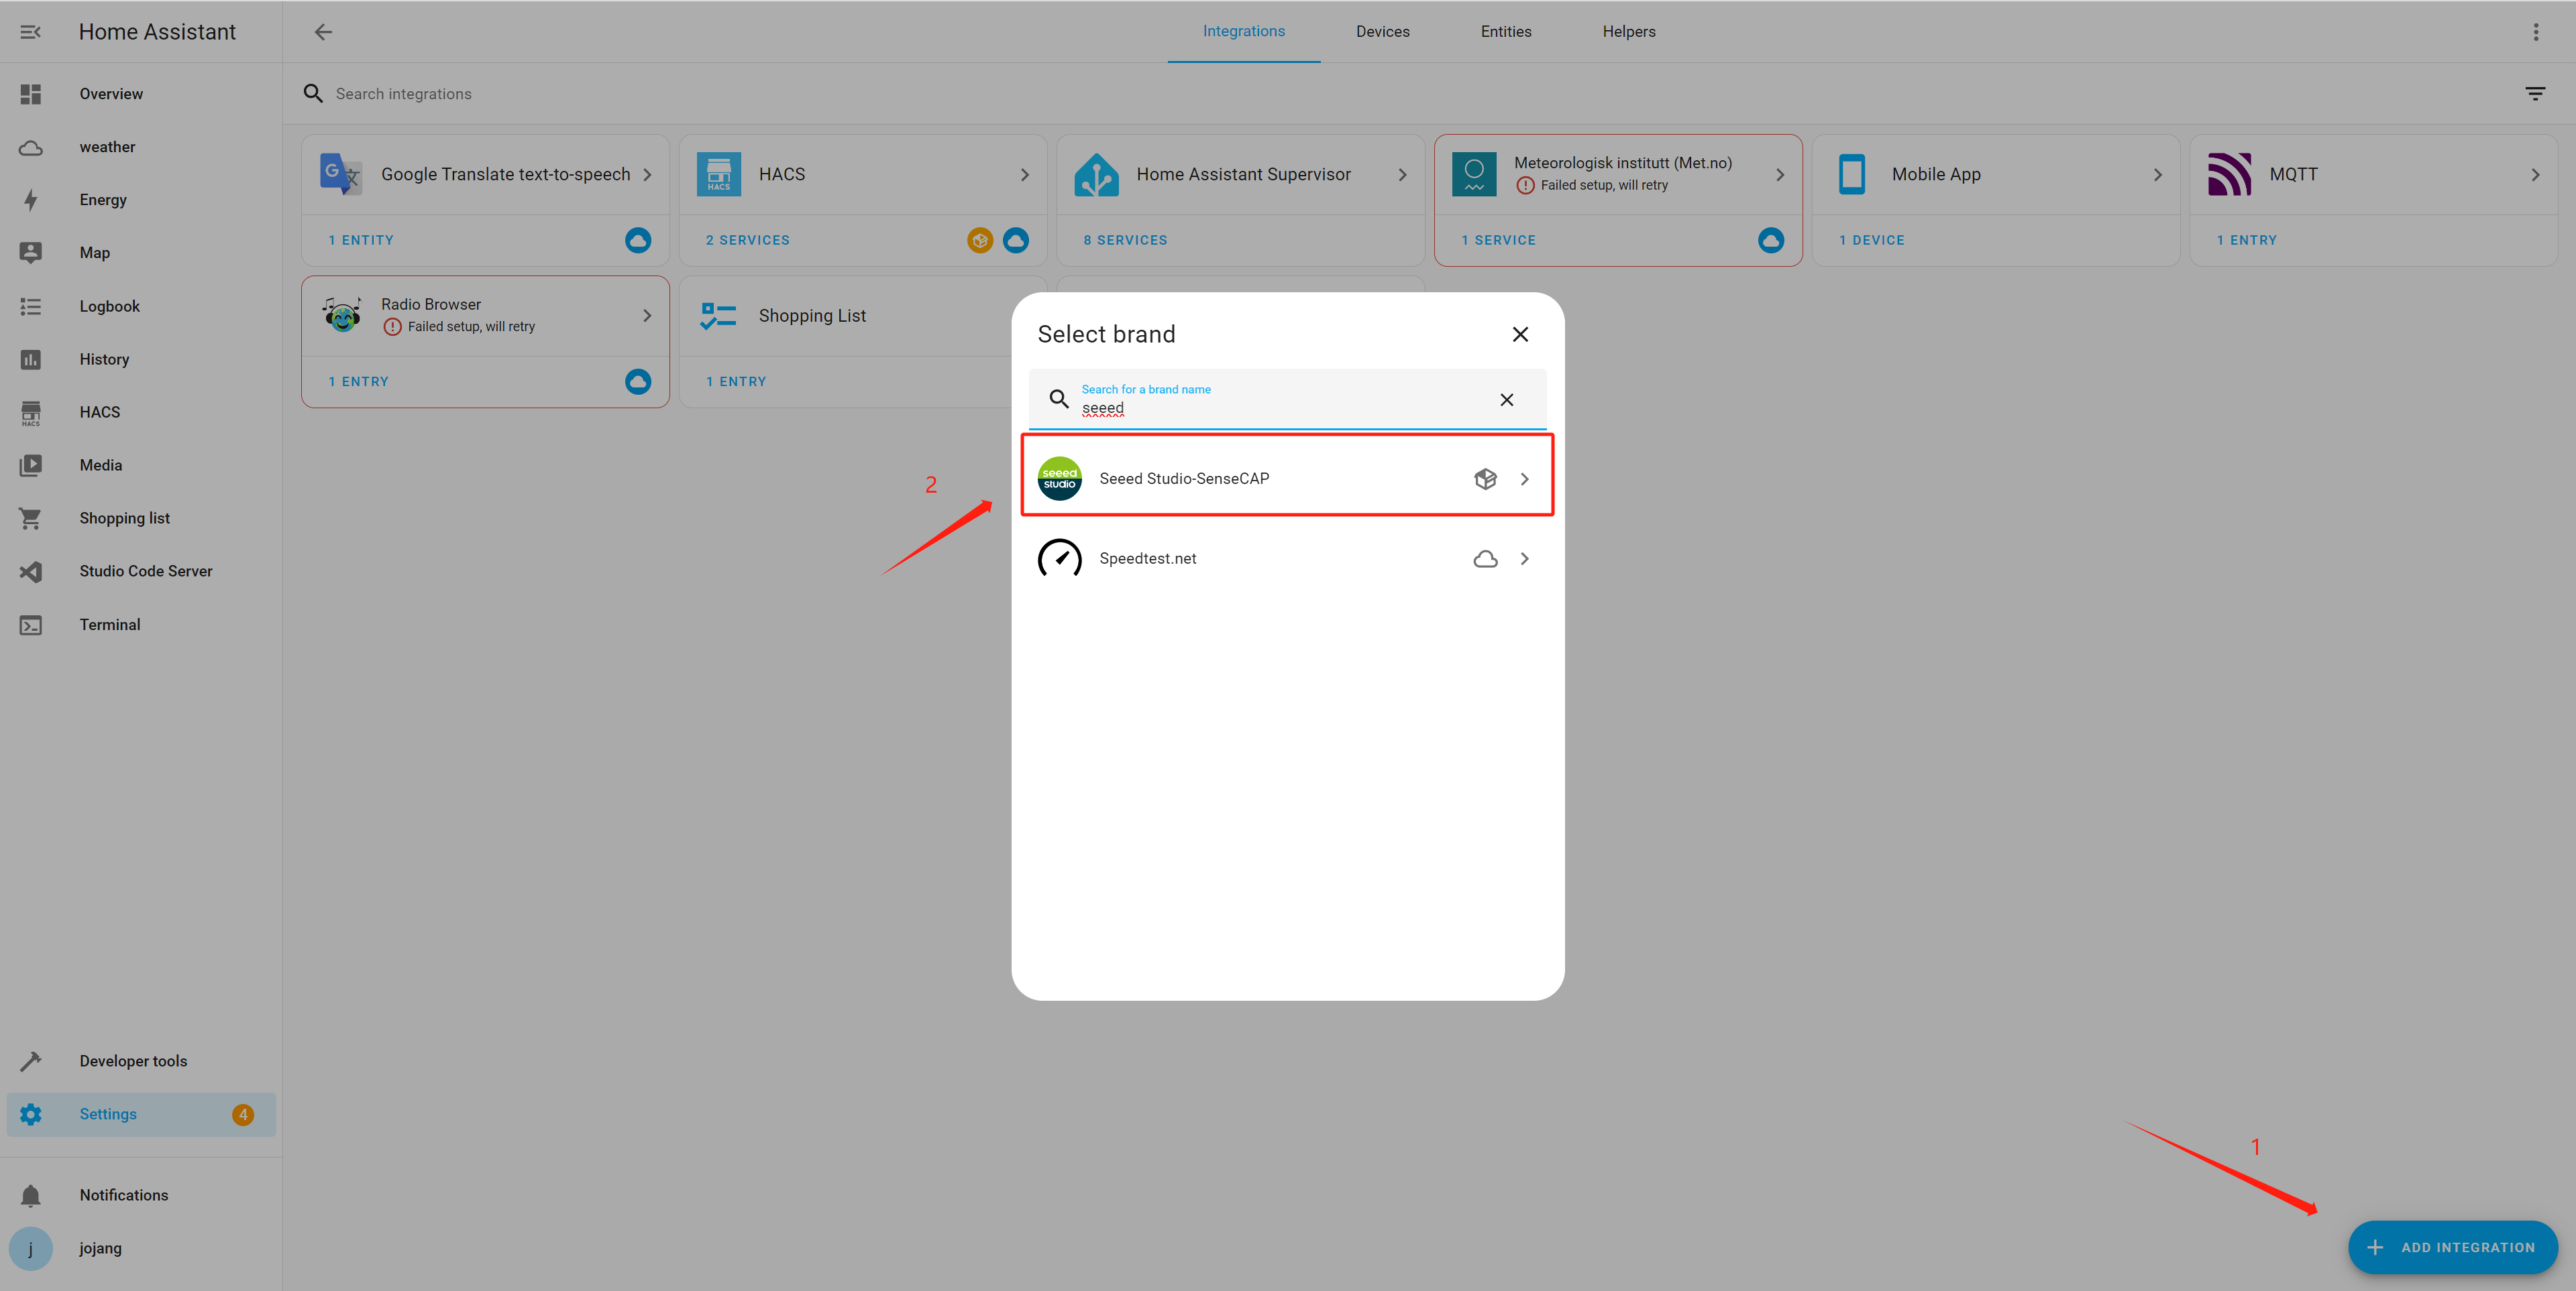Switch to the Devices tab
This screenshot has width=2576, height=1291.
coord(1382,29)
